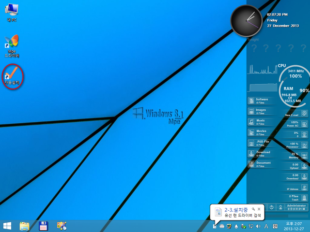Click the '27 December 2013' date text
Viewport: 310px width, 232px height.
283,26
